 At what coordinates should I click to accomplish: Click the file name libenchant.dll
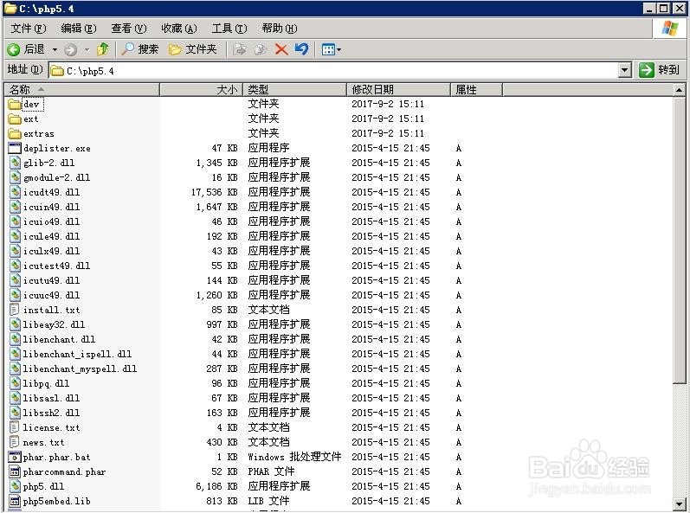[59, 339]
